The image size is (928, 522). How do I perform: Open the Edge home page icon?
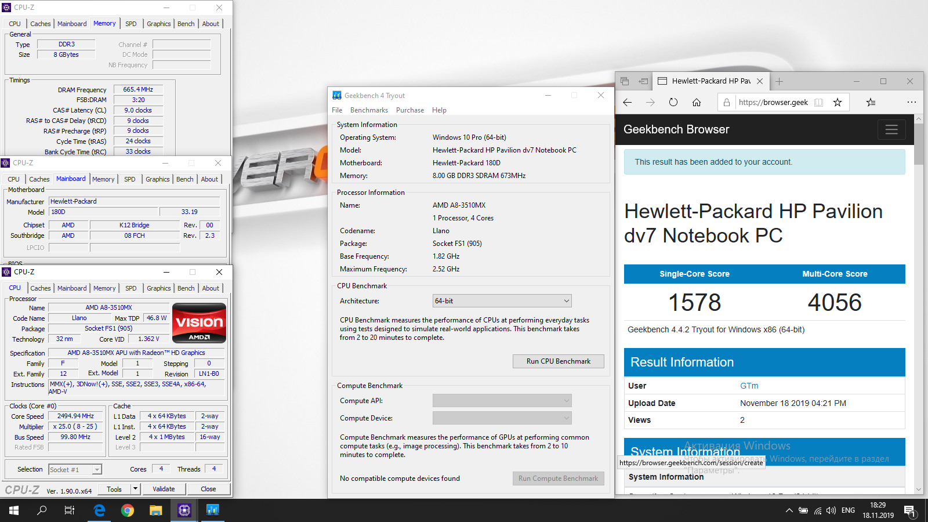[x=697, y=102]
